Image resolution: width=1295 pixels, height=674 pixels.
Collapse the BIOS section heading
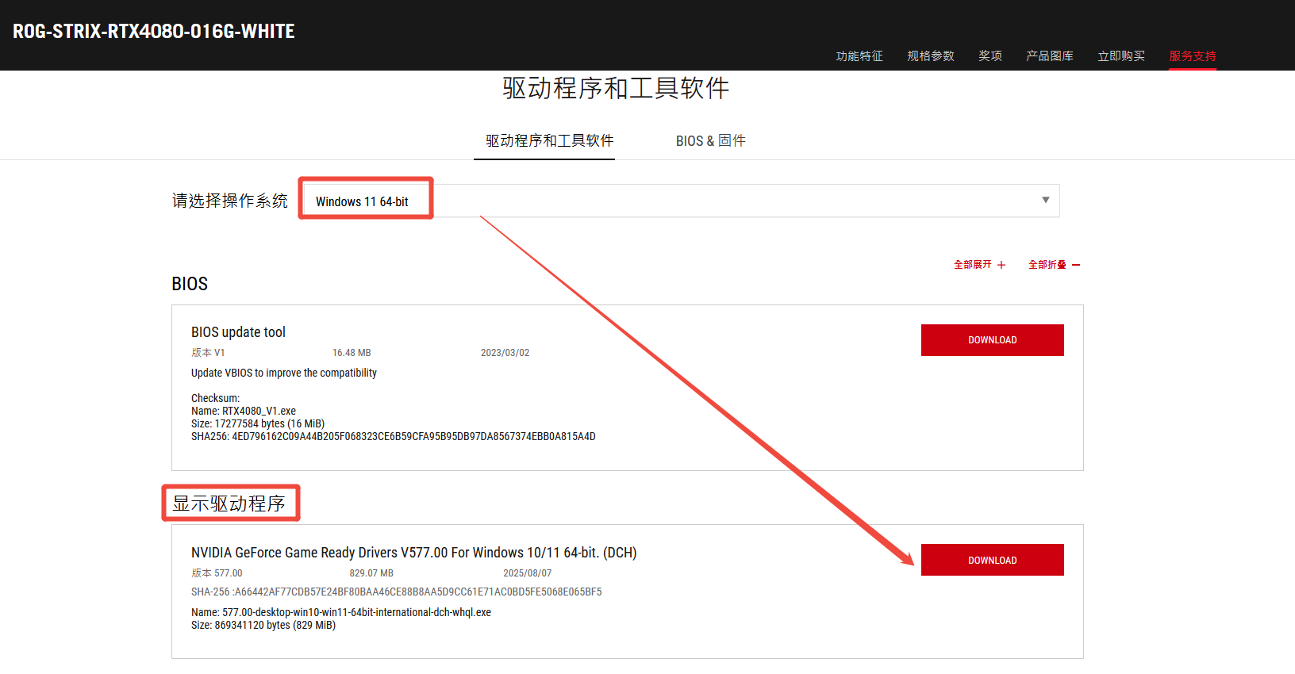coord(190,284)
